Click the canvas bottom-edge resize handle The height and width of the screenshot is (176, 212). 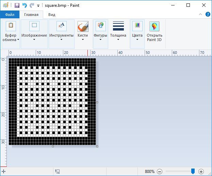click(x=53, y=146)
